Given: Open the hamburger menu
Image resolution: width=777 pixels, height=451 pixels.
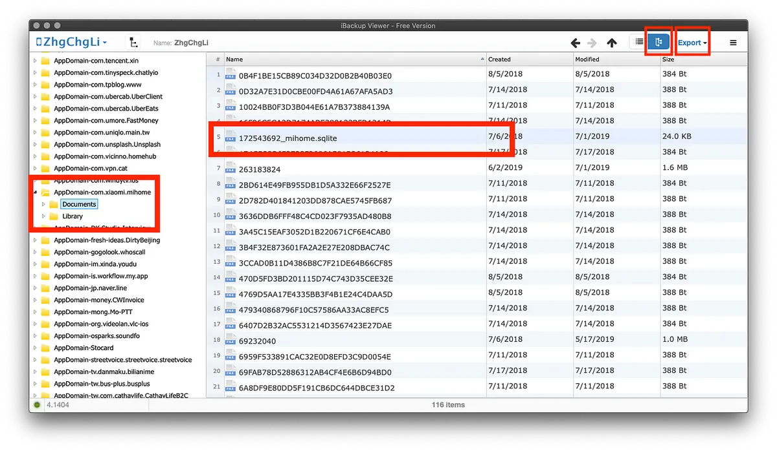Looking at the screenshot, I should click(733, 43).
